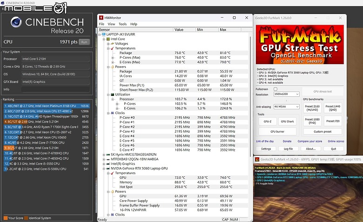The image size is (363, 222).
Task: Open the File menu in HWMonitor
Action: pos(101,24)
